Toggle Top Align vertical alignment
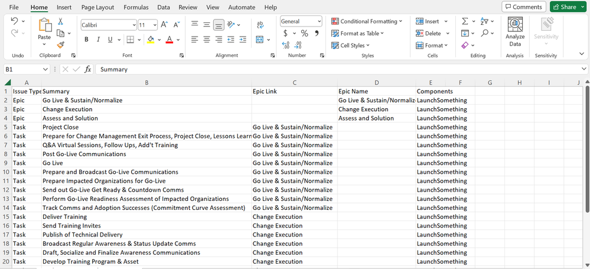Viewport: 590px width, 269px height. [194, 25]
